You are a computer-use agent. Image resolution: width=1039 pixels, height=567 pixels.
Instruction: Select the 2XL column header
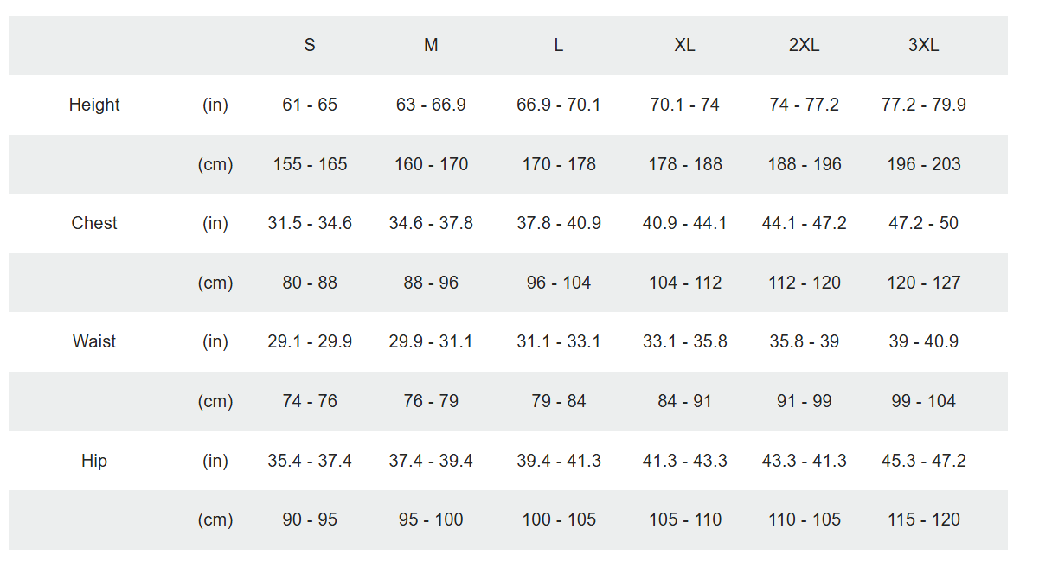(x=804, y=46)
